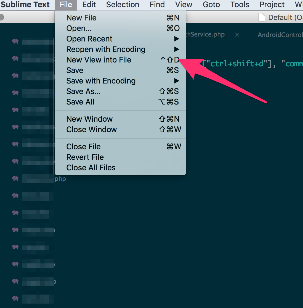Viewport: 303px width, 308px height.
Task: Select New View into File
Action: (x=120, y=60)
